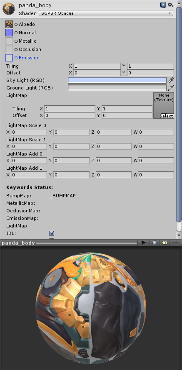Open the gear settings menu
Viewport: 182px width, 370px height.
coord(170,5)
